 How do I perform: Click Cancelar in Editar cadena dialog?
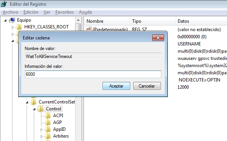[x=147, y=86]
